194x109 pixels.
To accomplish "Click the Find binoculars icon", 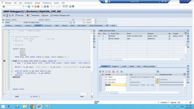I will click(x=45, y=7).
